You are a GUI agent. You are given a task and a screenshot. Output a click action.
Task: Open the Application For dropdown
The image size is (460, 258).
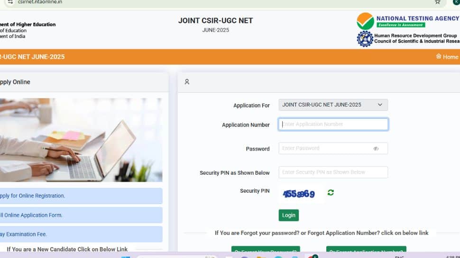point(333,105)
